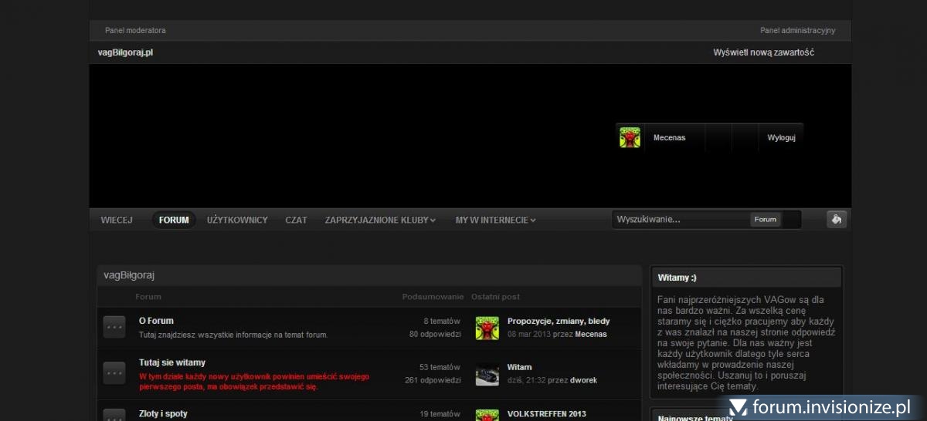The image size is (927, 421).
Task: Open Panel administracyjny link
Action: [x=797, y=31]
